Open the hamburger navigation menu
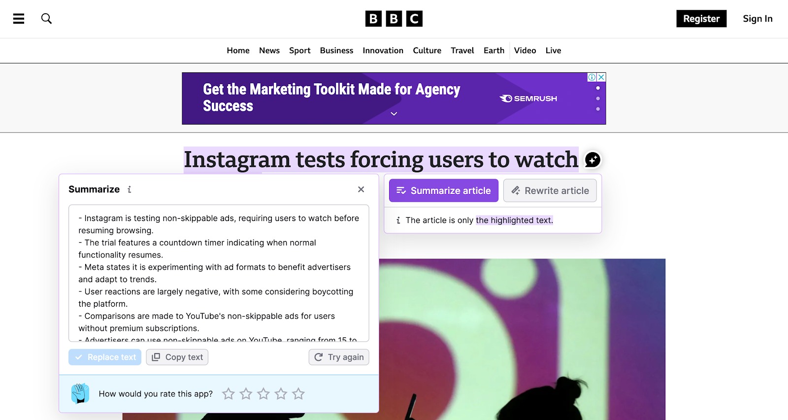 [x=18, y=19]
